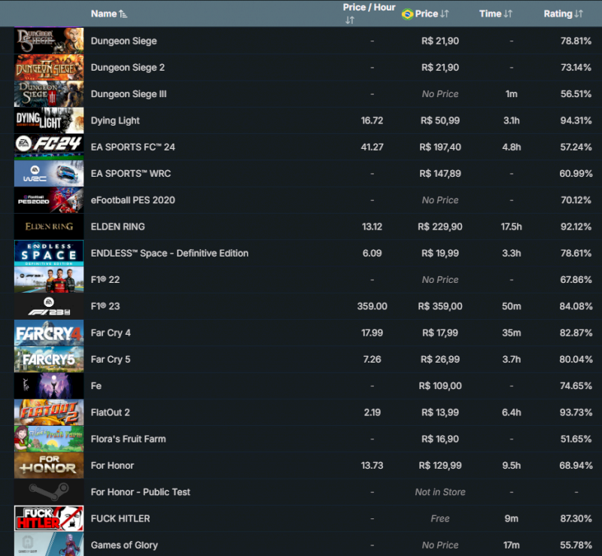Screen dimensions: 602x556
Task: Select the EA SPORTS FC 24 logo image
Action: point(49,147)
